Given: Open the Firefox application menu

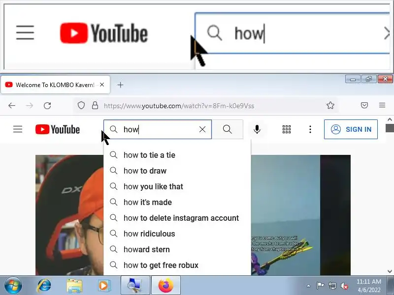Looking at the screenshot, I should click(382, 105).
